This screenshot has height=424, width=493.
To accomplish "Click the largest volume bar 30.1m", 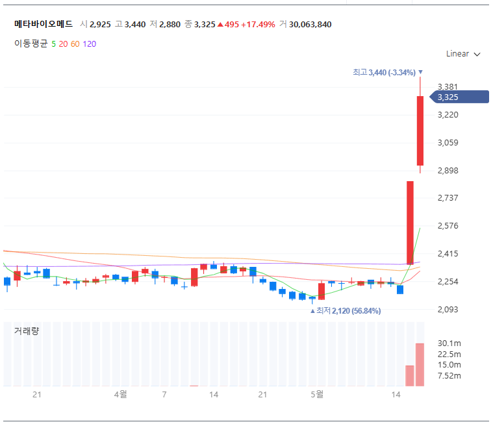I will pos(420,365).
